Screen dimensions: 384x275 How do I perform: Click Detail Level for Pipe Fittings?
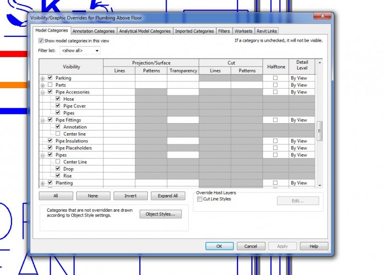302,120
